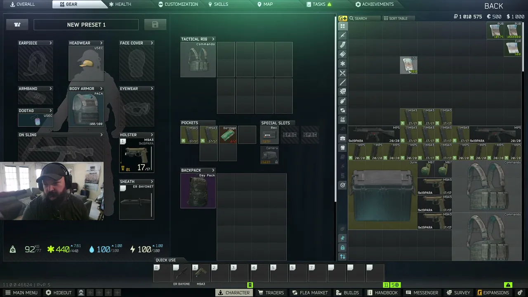Filter stash by grenades icon
Viewport: 528px width, 297px height.
(x=342, y=101)
